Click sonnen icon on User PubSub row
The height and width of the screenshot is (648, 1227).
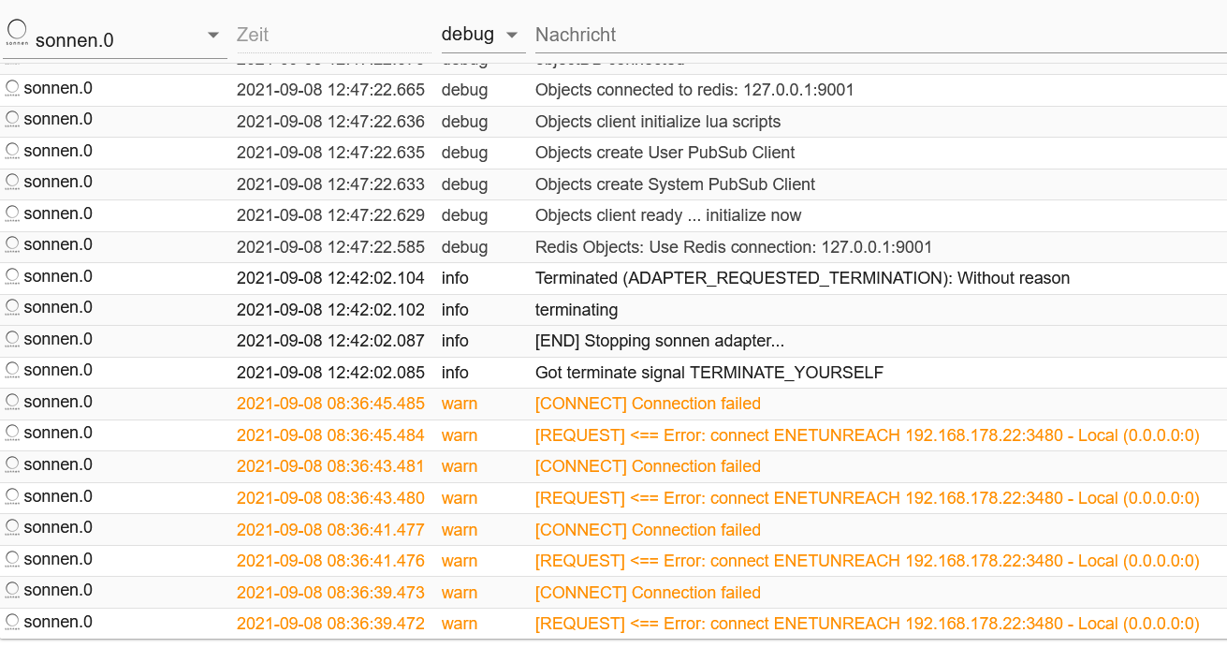tap(12, 152)
